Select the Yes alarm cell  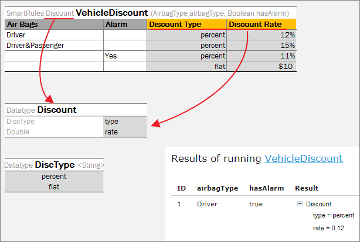[x=125, y=56]
